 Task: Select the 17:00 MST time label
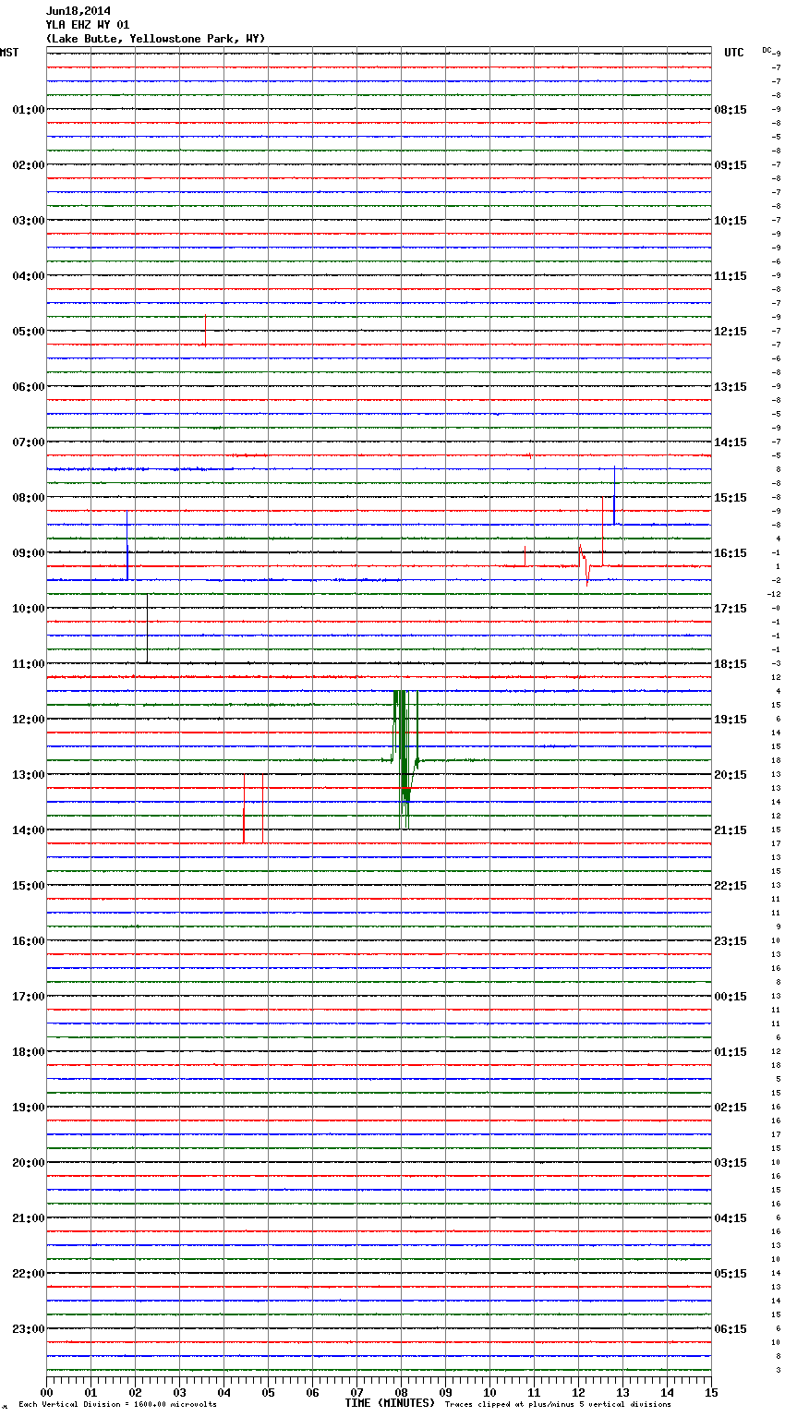[29, 997]
